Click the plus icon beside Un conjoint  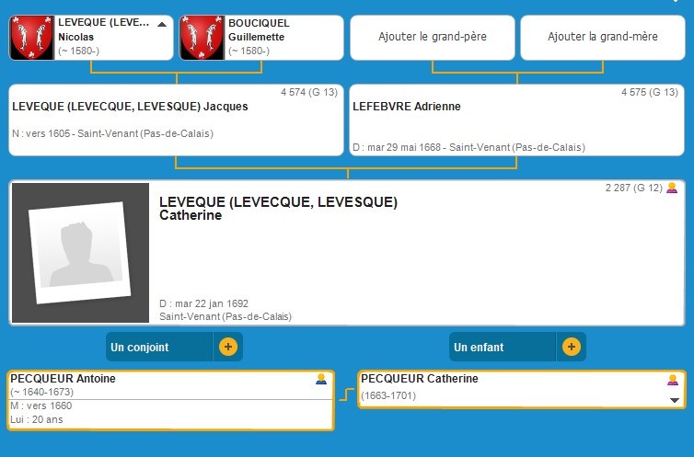[x=228, y=347]
